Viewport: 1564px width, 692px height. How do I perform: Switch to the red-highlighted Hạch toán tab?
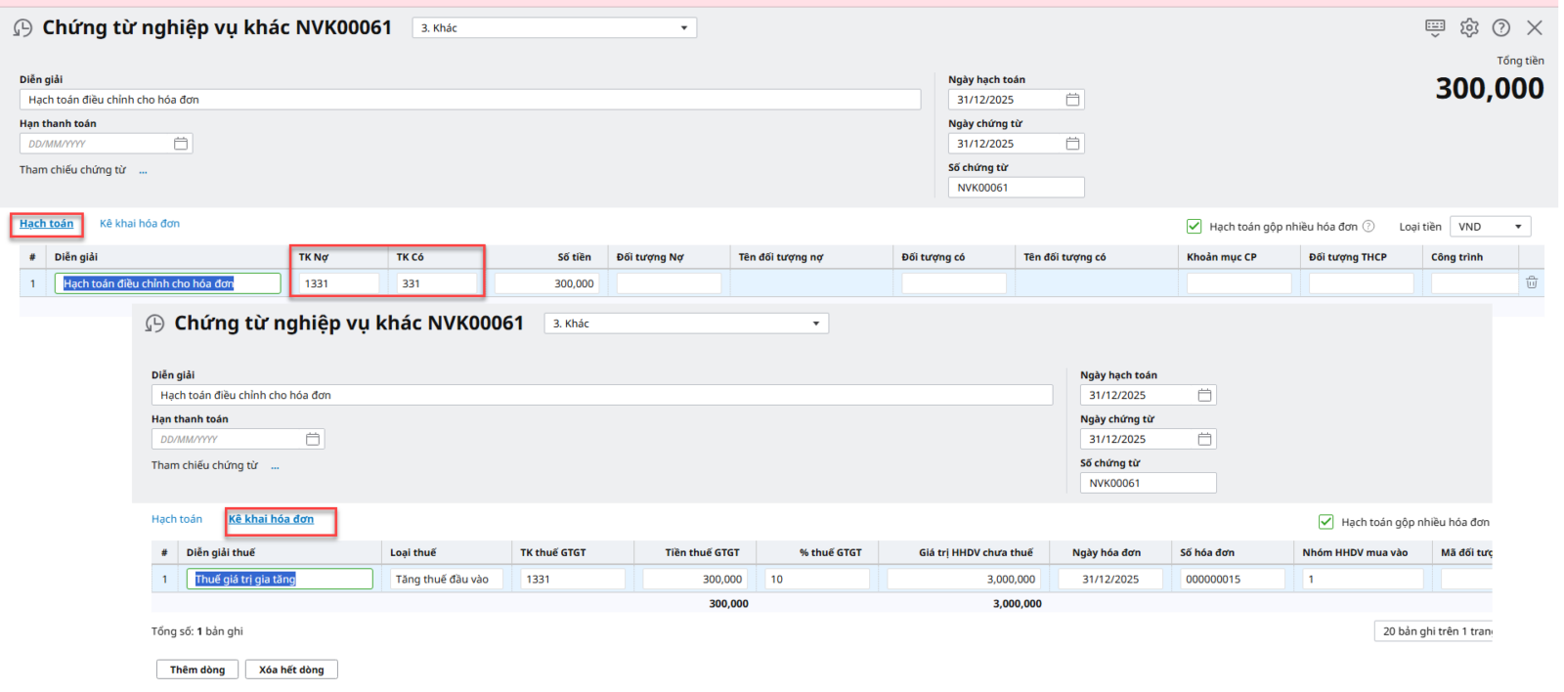46,224
